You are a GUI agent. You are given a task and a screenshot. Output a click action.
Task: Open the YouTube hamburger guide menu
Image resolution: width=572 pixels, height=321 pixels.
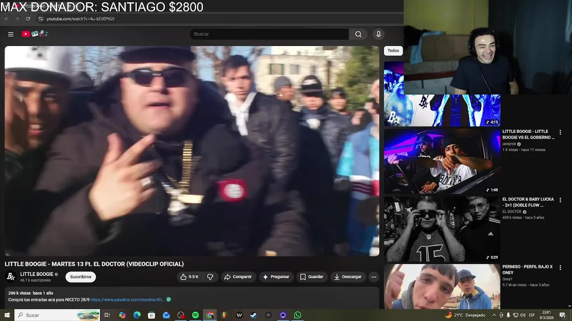(11, 34)
